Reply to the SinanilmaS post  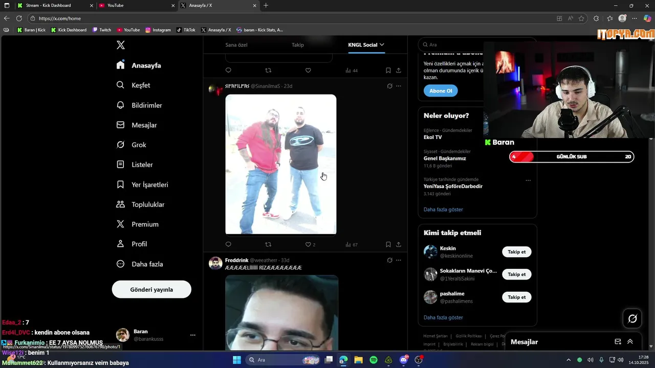tap(228, 244)
